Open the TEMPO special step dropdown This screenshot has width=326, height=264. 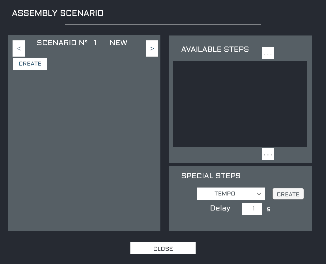(x=225, y=194)
